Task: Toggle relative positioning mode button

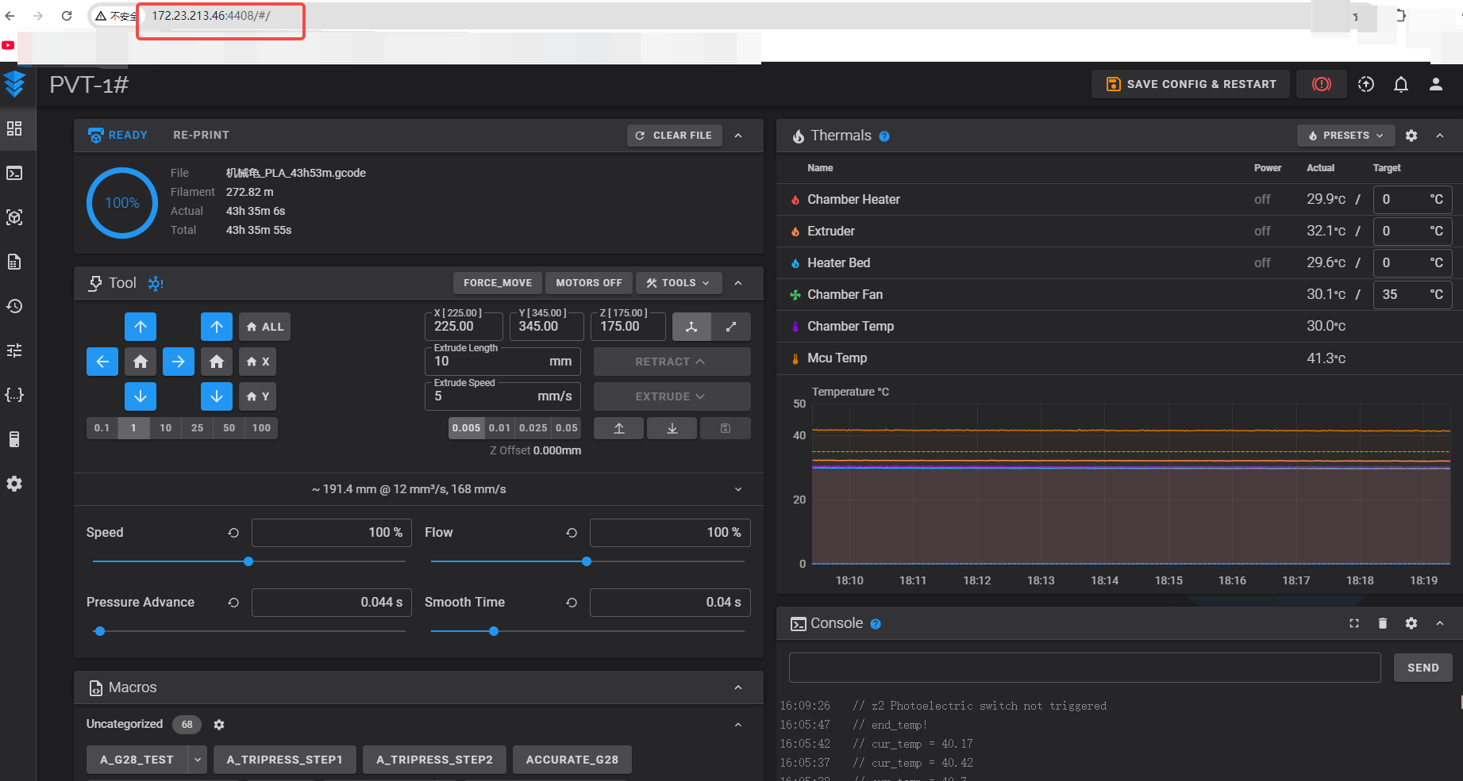Action: click(x=731, y=327)
